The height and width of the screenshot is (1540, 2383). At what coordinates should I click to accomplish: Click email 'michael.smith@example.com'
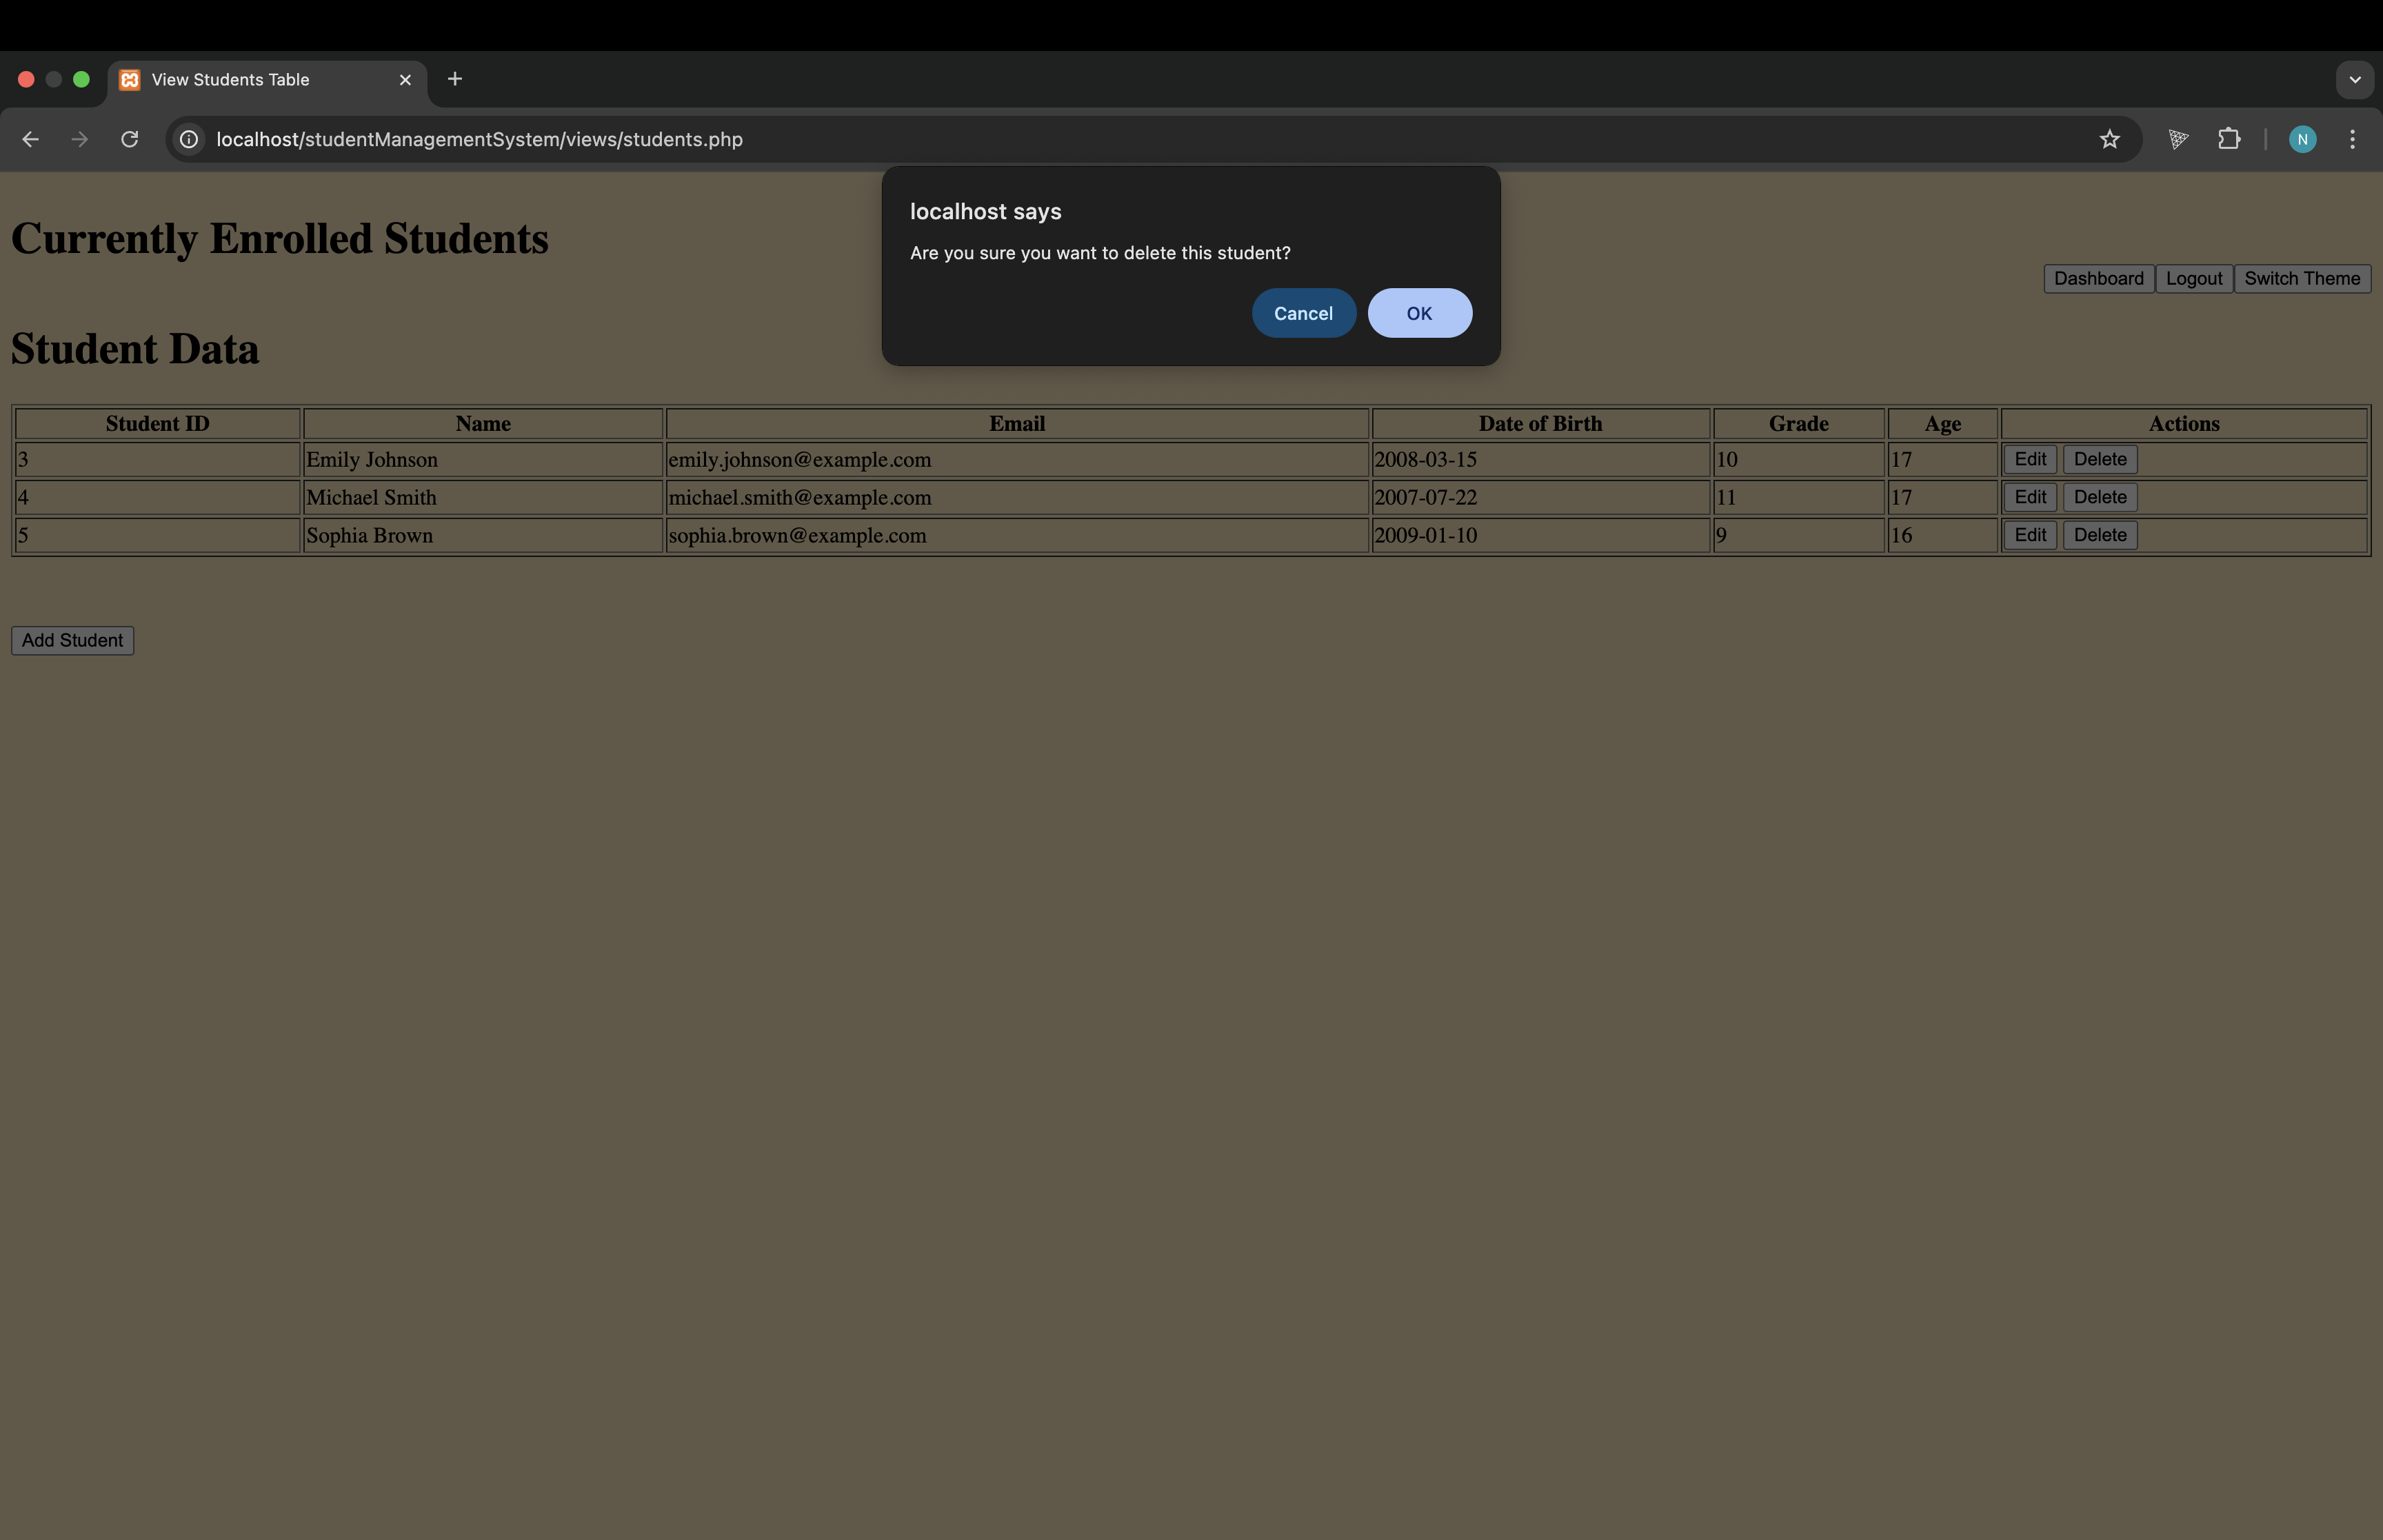click(x=799, y=498)
